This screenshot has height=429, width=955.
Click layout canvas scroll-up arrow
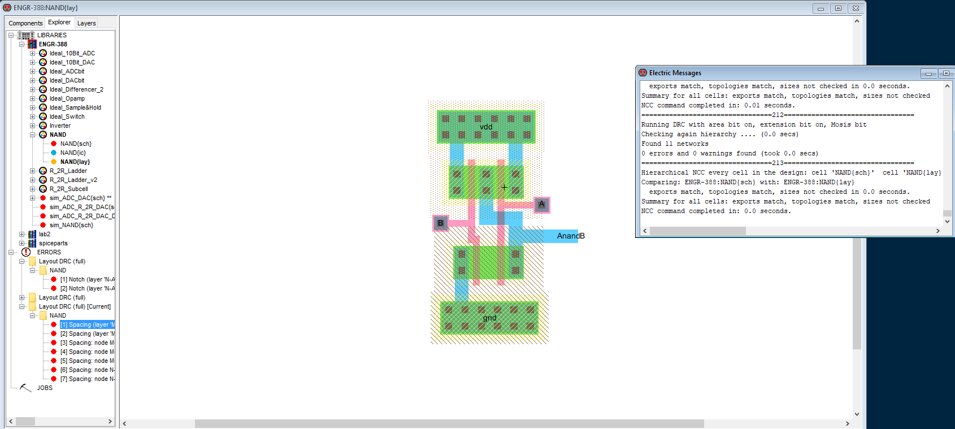tap(857, 21)
